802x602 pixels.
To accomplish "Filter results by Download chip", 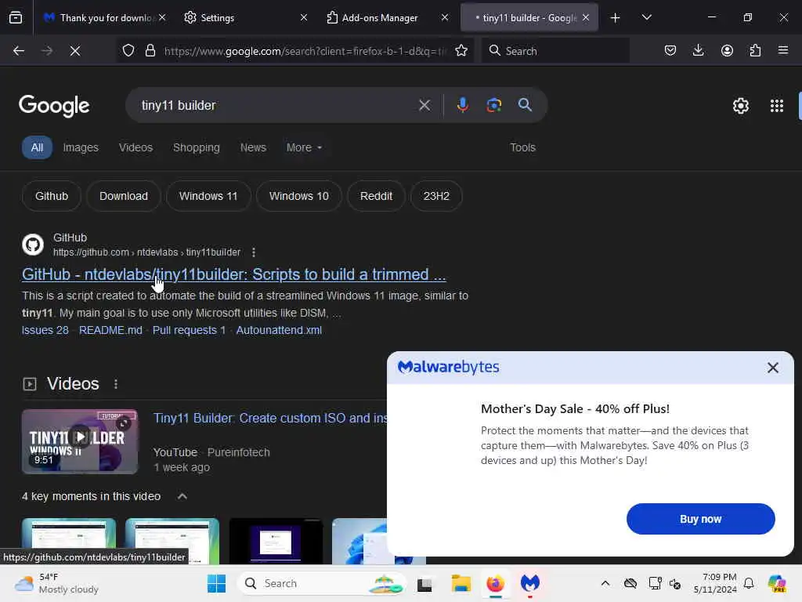I will click(124, 196).
